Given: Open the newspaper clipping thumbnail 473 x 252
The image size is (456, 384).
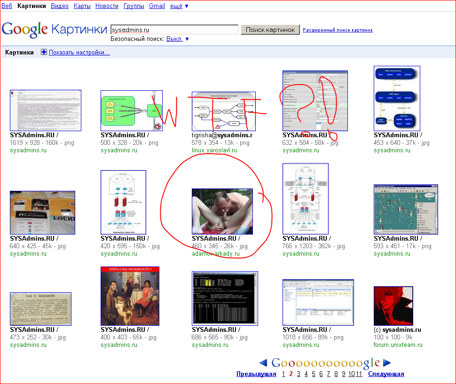Looking at the screenshot, I should pos(40,309).
